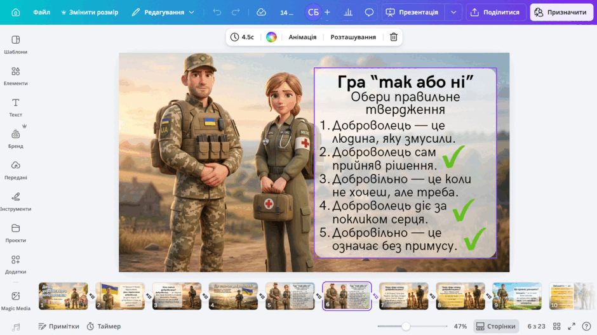The width and height of the screenshot is (597, 335).
Task: Open Передані uploads panel
Action: point(16,170)
